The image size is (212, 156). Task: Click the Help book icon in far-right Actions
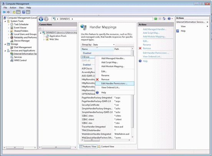click(x=178, y=31)
